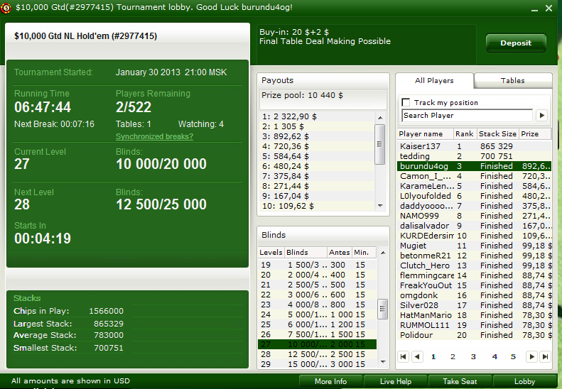Click the Take Seat button
This screenshot has height=389, width=562.
click(460, 381)
